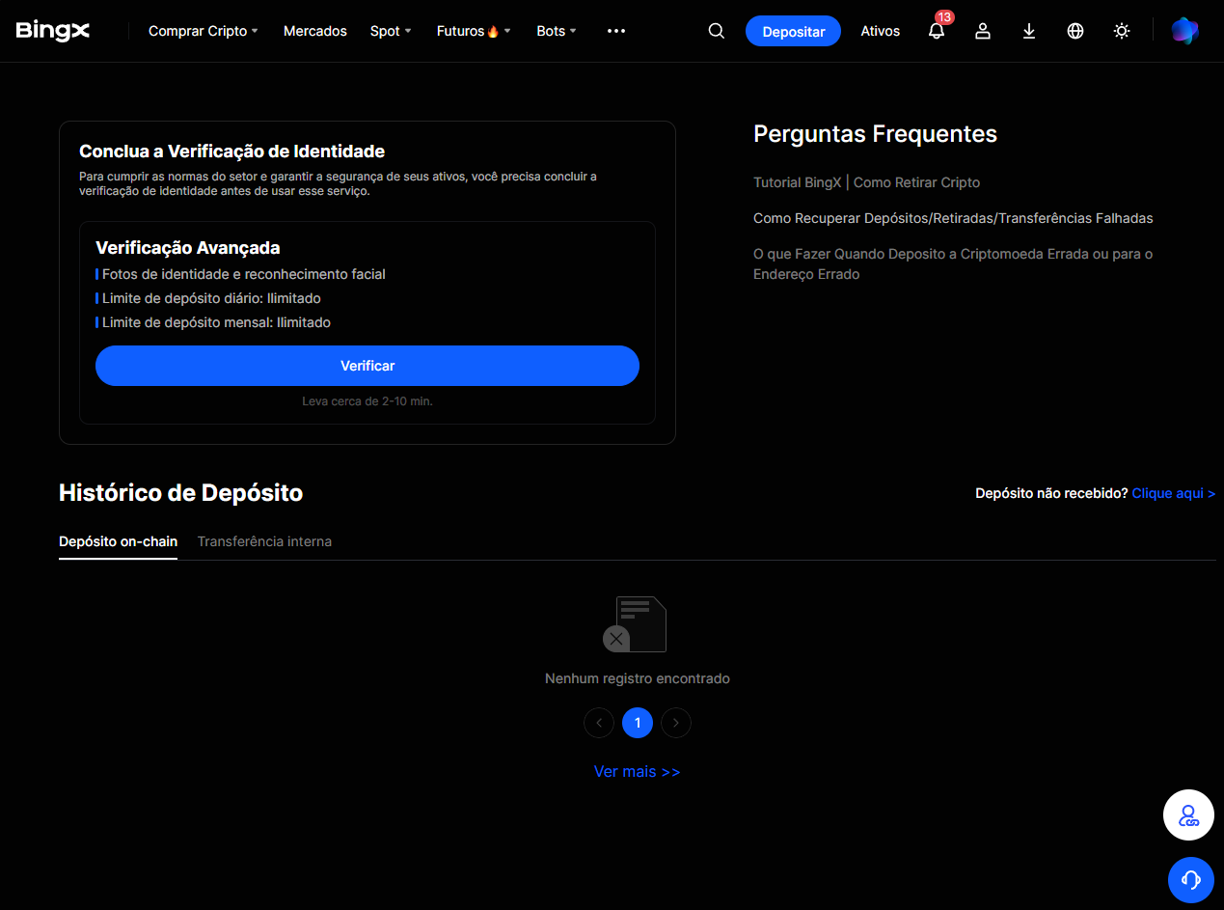Image resolution: width=1224 pixels, height=910 pixels.
Task: Open the Mercados menu item
Action: click(315, 31)
